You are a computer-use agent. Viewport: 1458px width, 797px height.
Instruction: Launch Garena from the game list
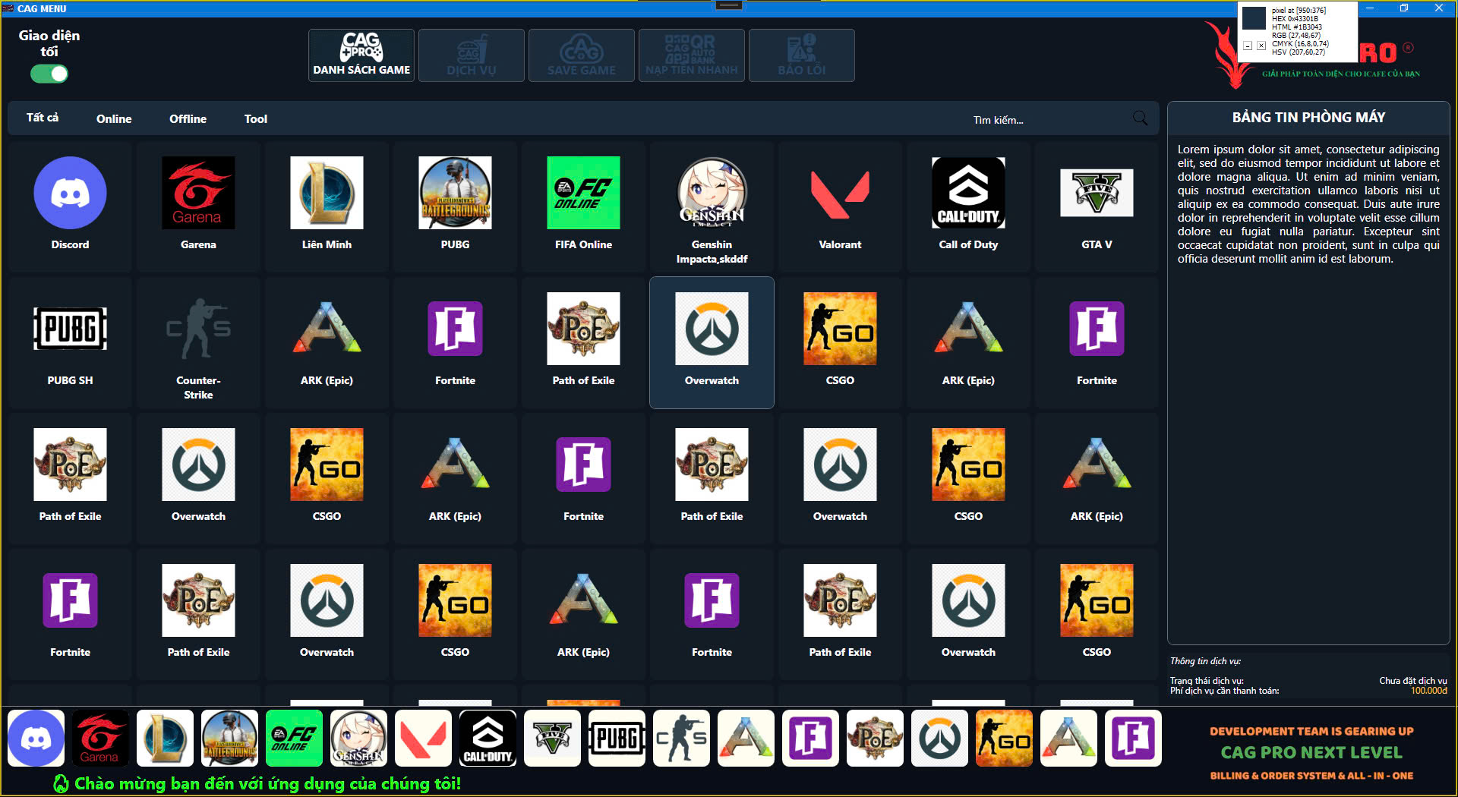(198, 194)
